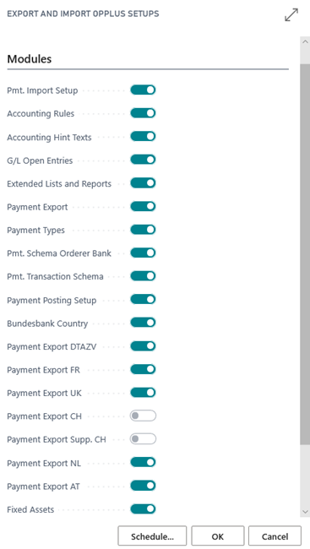Viewport: 310px width, 549px height.
Task: Click the vertical scrollbar thumb
Action: coord(305,255)
